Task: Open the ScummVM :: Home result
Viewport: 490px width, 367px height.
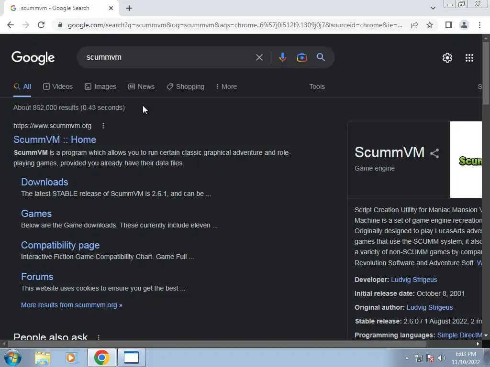Action: pyautogui.click(x=55, y=140)
